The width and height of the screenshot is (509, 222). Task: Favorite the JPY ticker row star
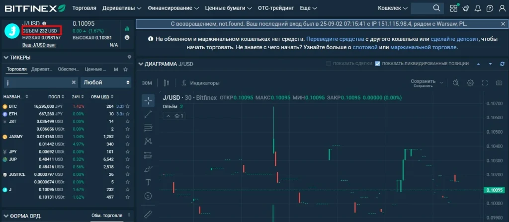click(x=128, y=151)
